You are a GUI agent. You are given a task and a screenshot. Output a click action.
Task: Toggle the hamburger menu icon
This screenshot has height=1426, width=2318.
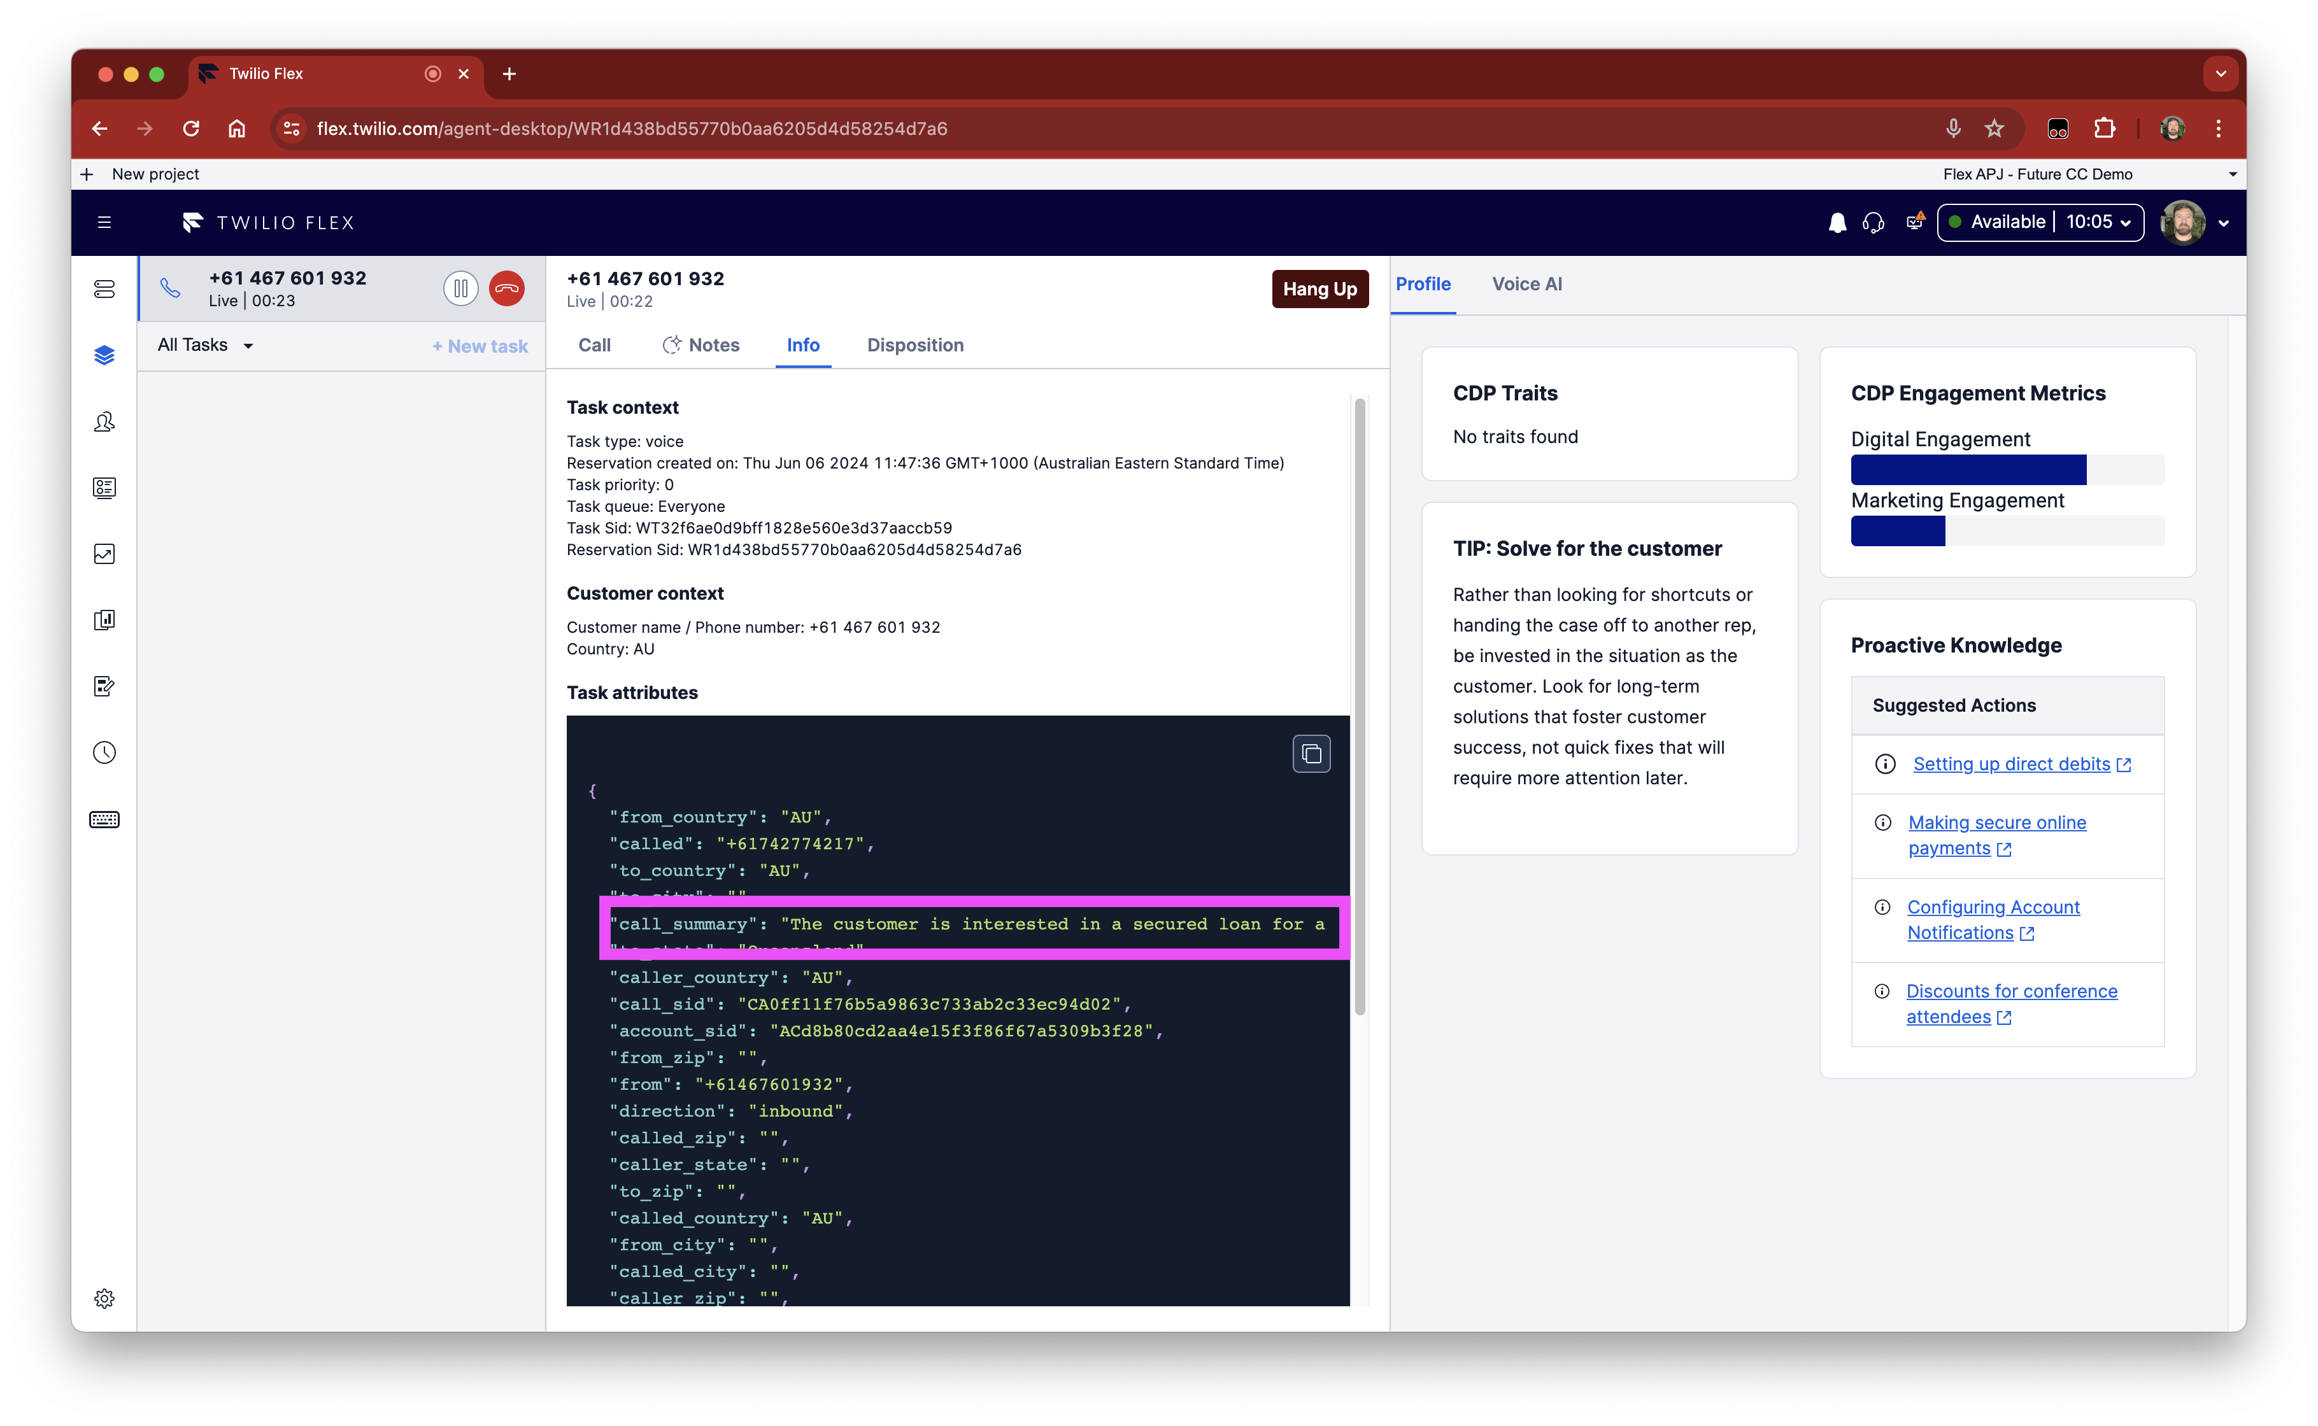pos(104,222)
